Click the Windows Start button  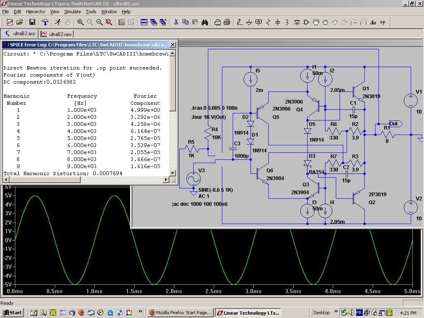12,313
